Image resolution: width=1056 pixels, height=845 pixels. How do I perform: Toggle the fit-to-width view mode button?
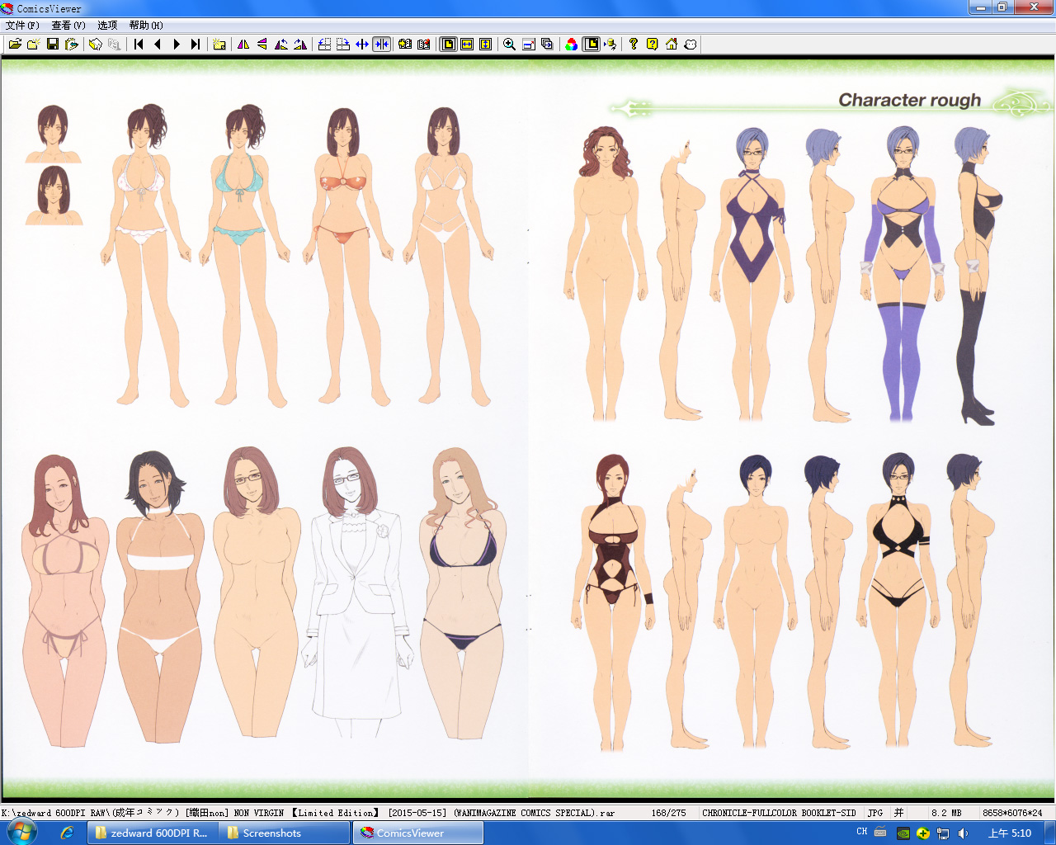point(467,45)
